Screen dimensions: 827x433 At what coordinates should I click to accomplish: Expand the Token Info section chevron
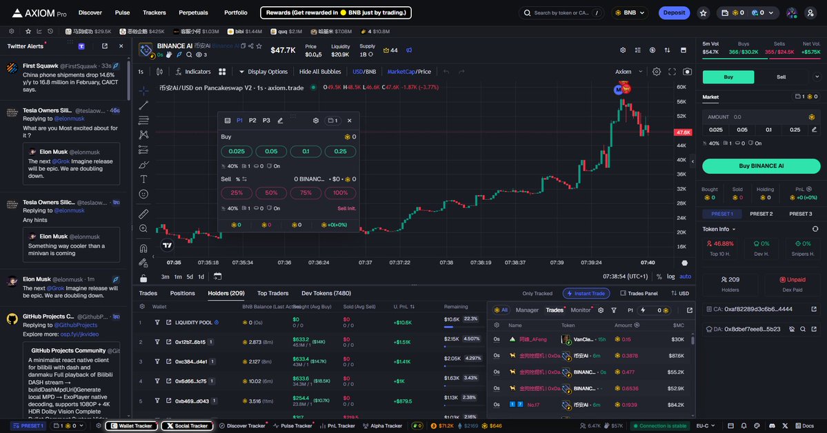[734, 230]
